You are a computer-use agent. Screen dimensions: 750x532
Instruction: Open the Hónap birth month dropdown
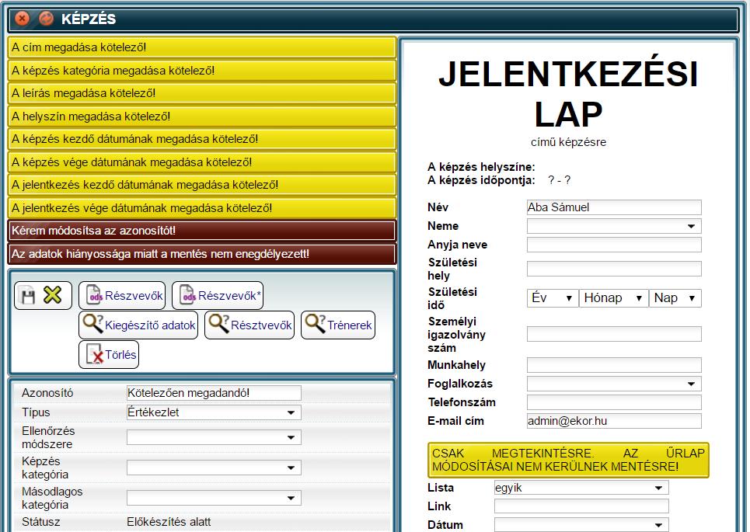point(614,298)
